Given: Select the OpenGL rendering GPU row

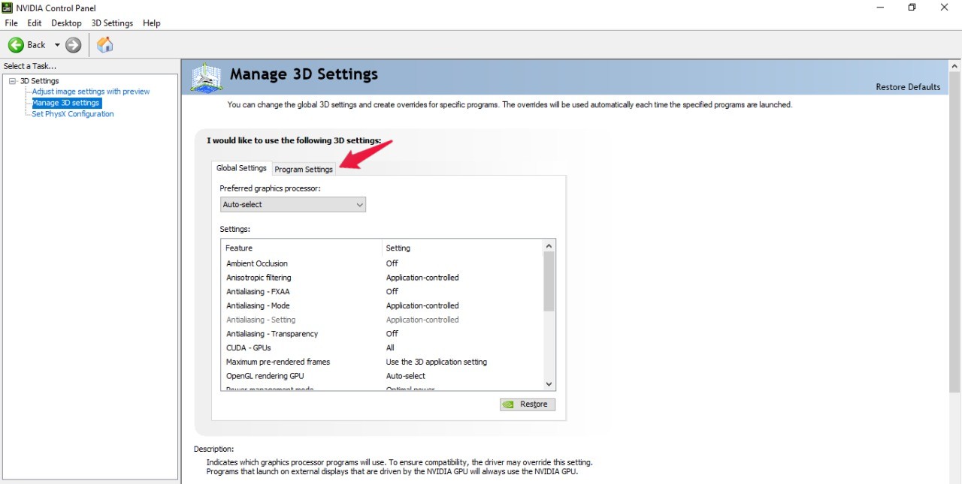Looking at the screenshot, I should [x=382, y=376].
